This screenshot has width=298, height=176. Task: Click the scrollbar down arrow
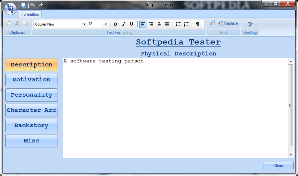tap(291, 155)
